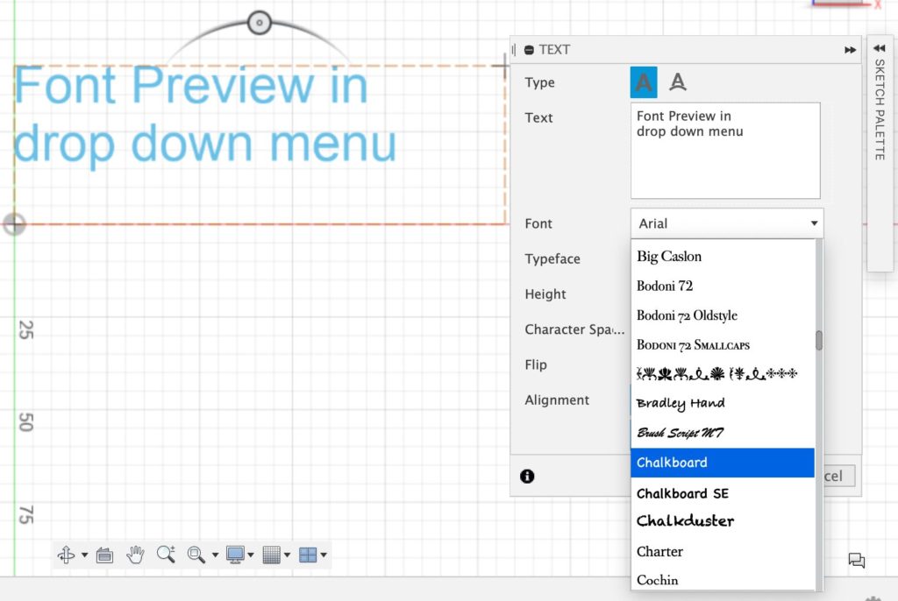Click the text rotation handle above sketch text
The height and width of the screenshot is (601, 898).
[260, 23]
